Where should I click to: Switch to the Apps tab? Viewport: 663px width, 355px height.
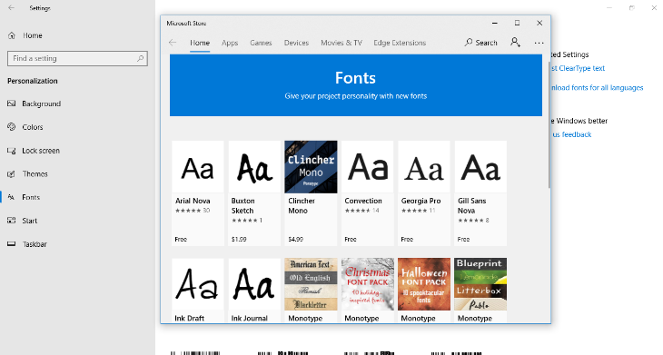pyautogui.click(x=230, y=43)
